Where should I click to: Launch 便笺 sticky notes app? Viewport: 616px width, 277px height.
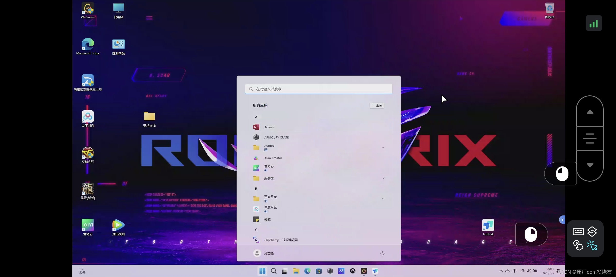point(319,220)
